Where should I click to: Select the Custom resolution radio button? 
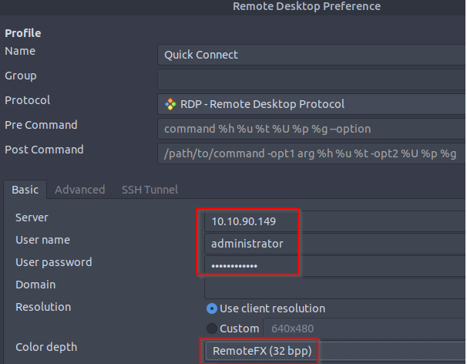(212, 329)
